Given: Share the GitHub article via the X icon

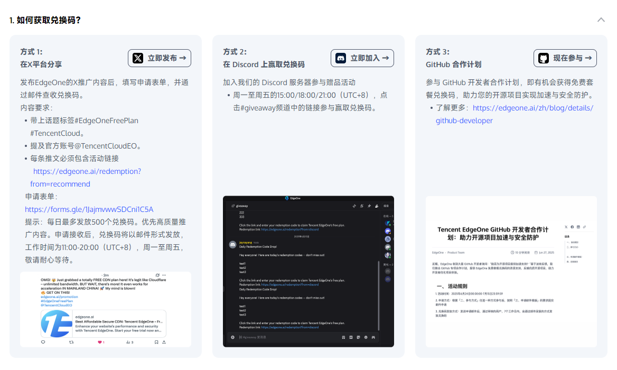Looking at the screenshot, I should click(566, 227).
